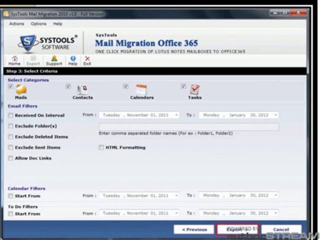Click the Calendar Filters section label
The height and width of the screenshot is (240, 320).
27,188
